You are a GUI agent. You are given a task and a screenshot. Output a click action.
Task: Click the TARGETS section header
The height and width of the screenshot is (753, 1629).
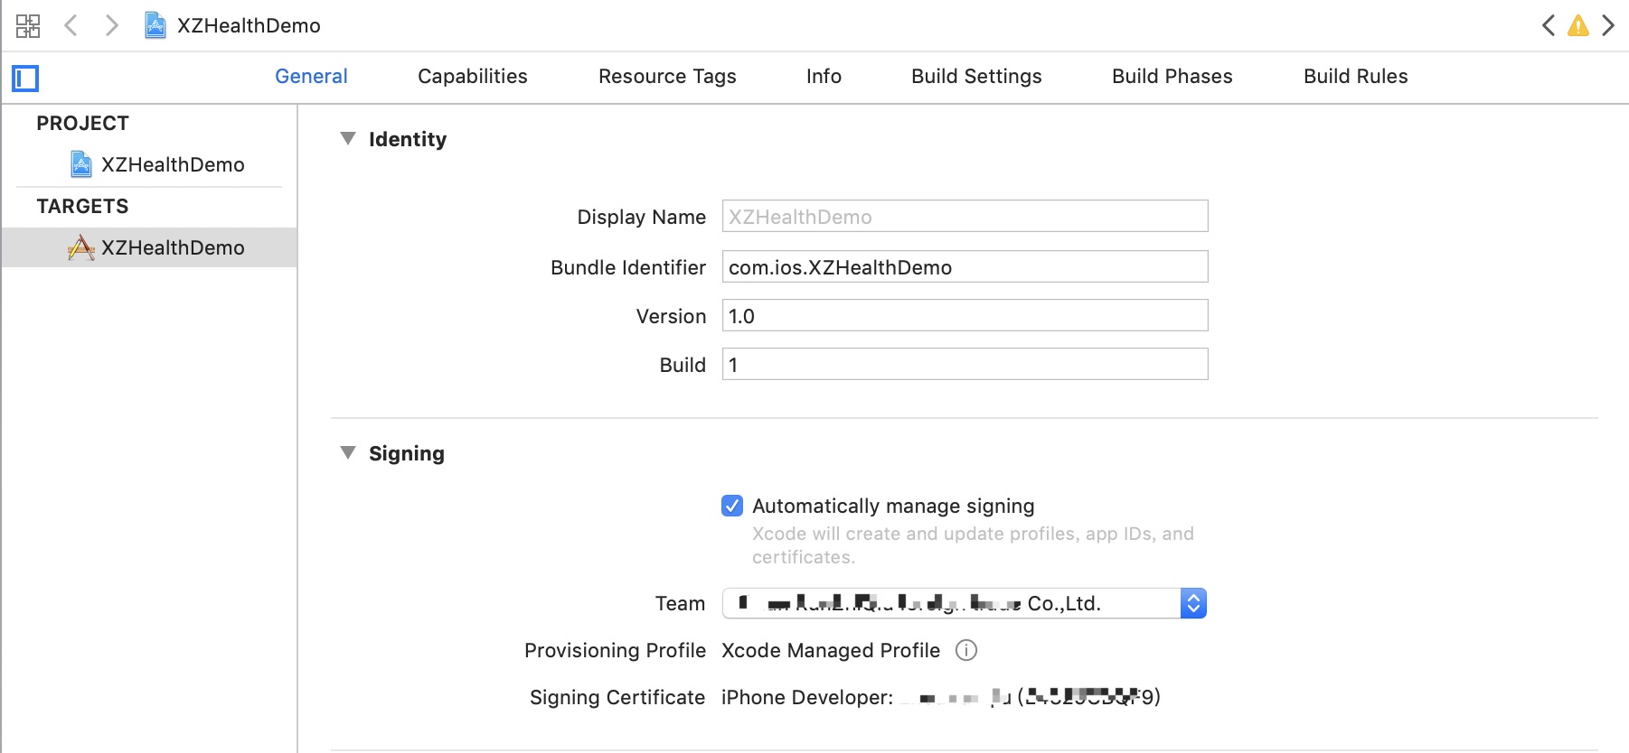tap(82, 206)
